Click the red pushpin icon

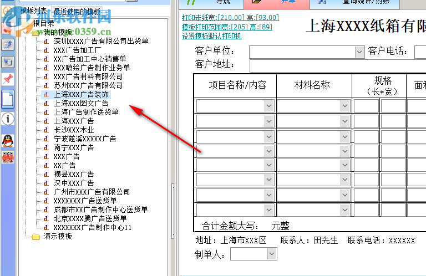(x=8, y=79)
